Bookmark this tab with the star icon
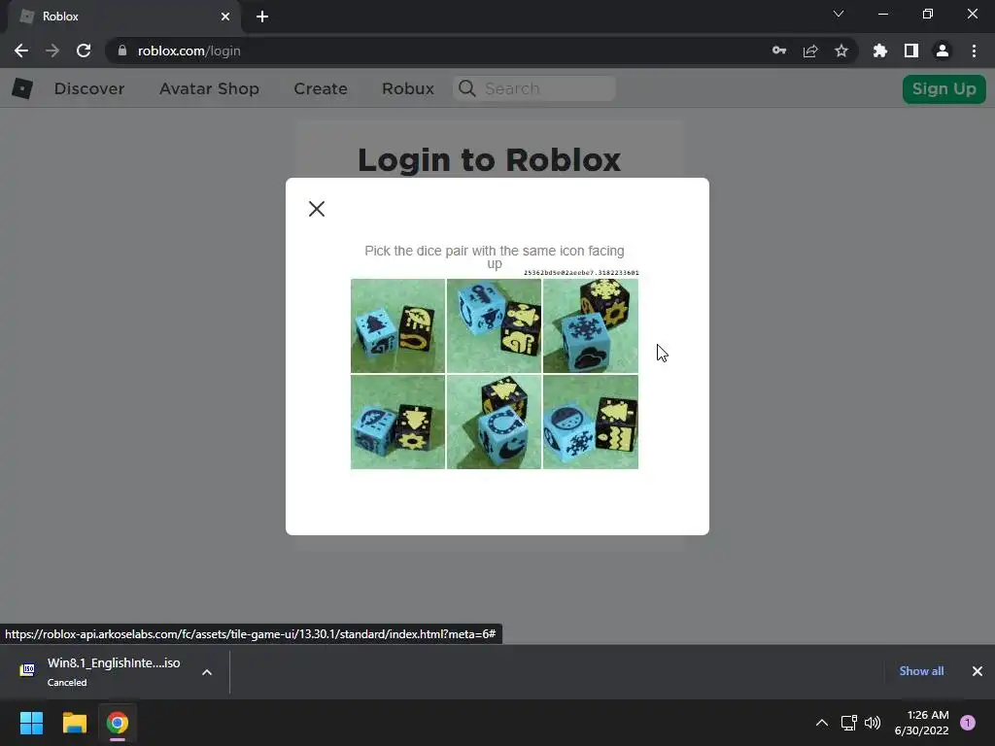The height and width of the screenshot is (746, 995). [841, 51]
